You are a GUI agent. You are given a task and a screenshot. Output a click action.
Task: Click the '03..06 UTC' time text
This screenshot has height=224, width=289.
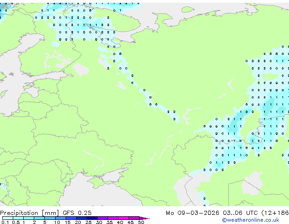coord(240,213)
